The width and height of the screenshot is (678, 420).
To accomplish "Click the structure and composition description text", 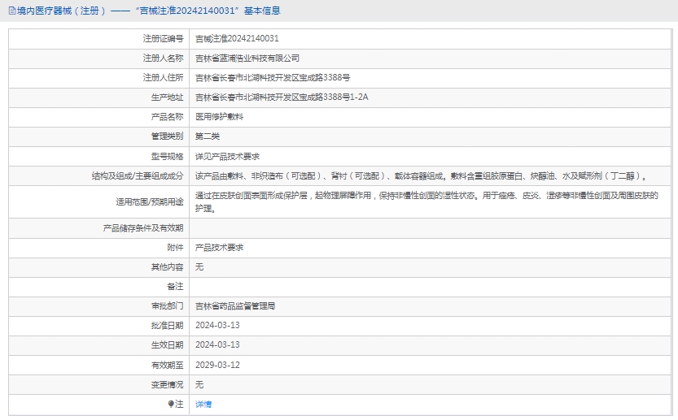I will 421,175.
